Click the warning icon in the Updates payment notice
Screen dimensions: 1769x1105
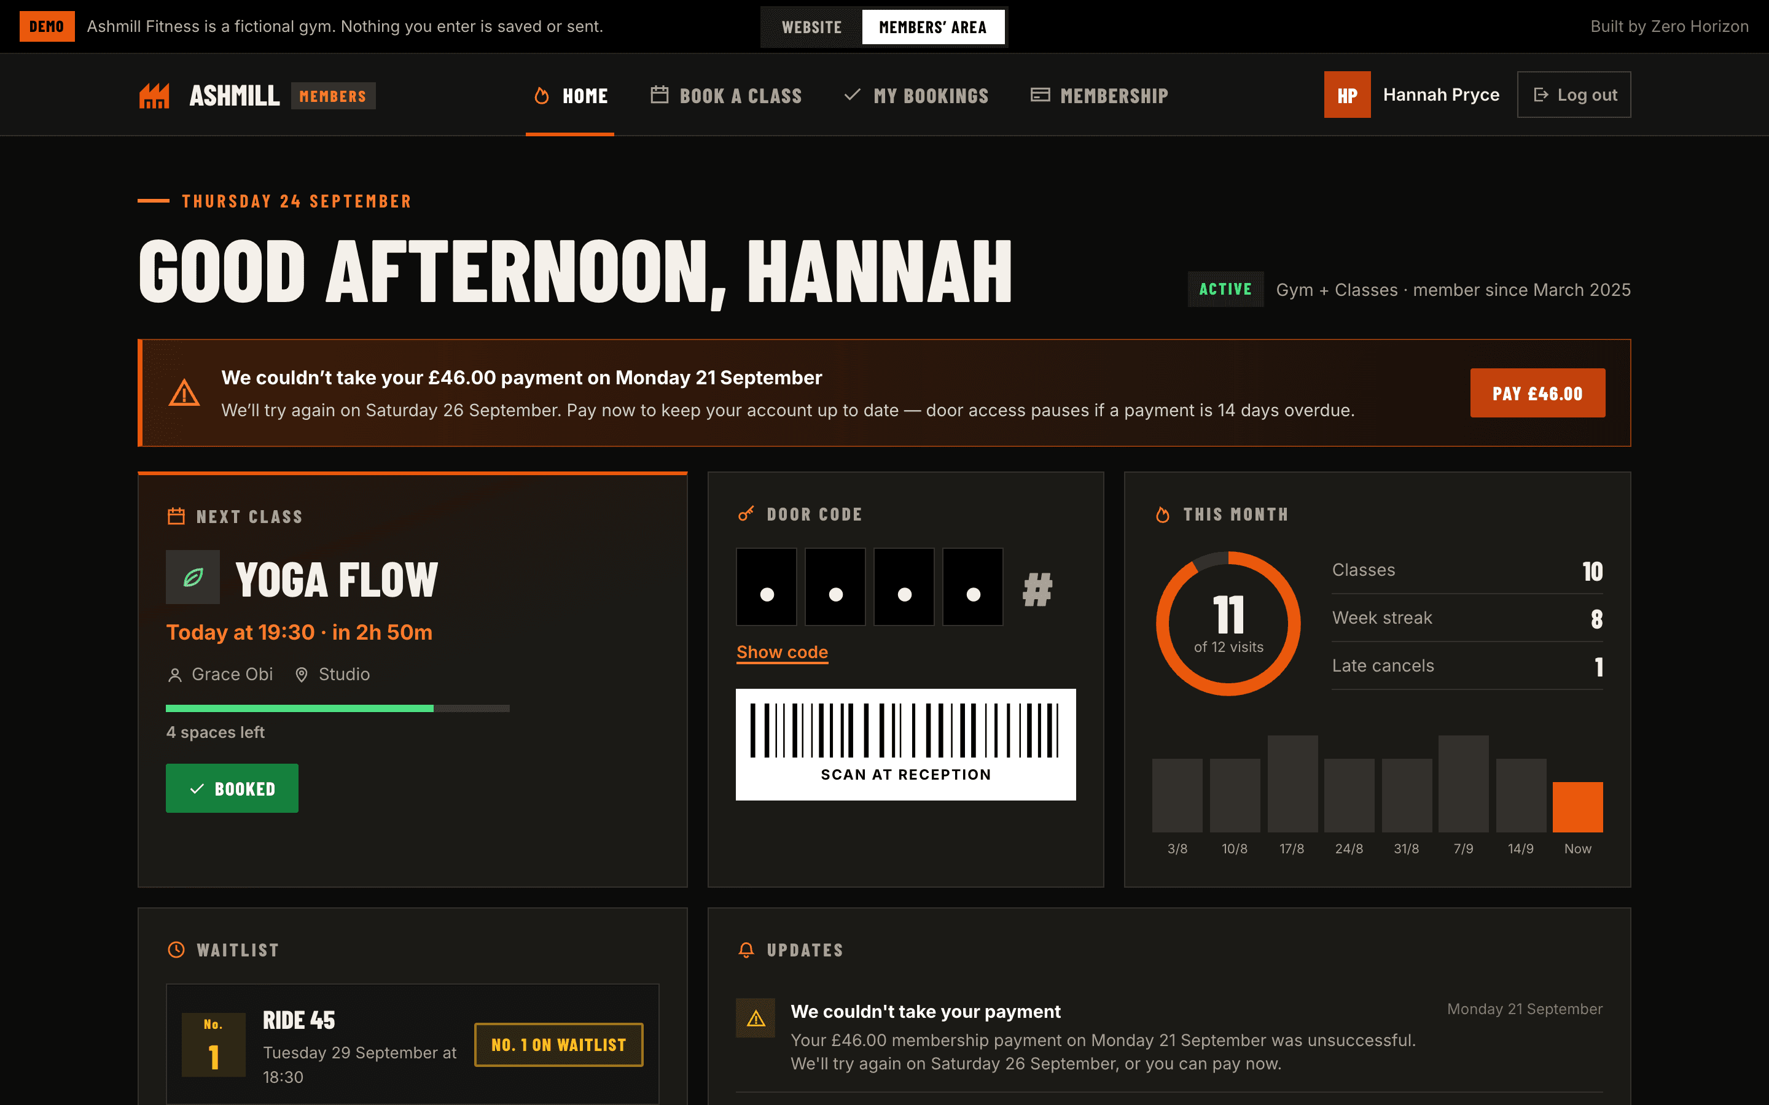[756, 1018]
